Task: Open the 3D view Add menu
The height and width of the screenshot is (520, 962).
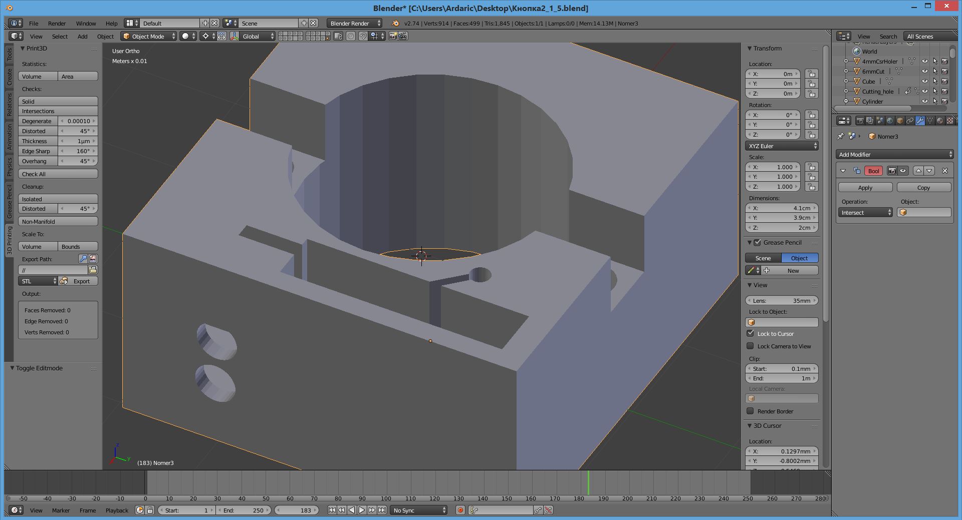Action: point(82,36)
